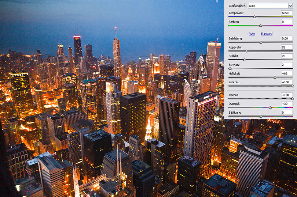Click the Kontrast slider handle
The image size is (297, 197).
[293, 86]
